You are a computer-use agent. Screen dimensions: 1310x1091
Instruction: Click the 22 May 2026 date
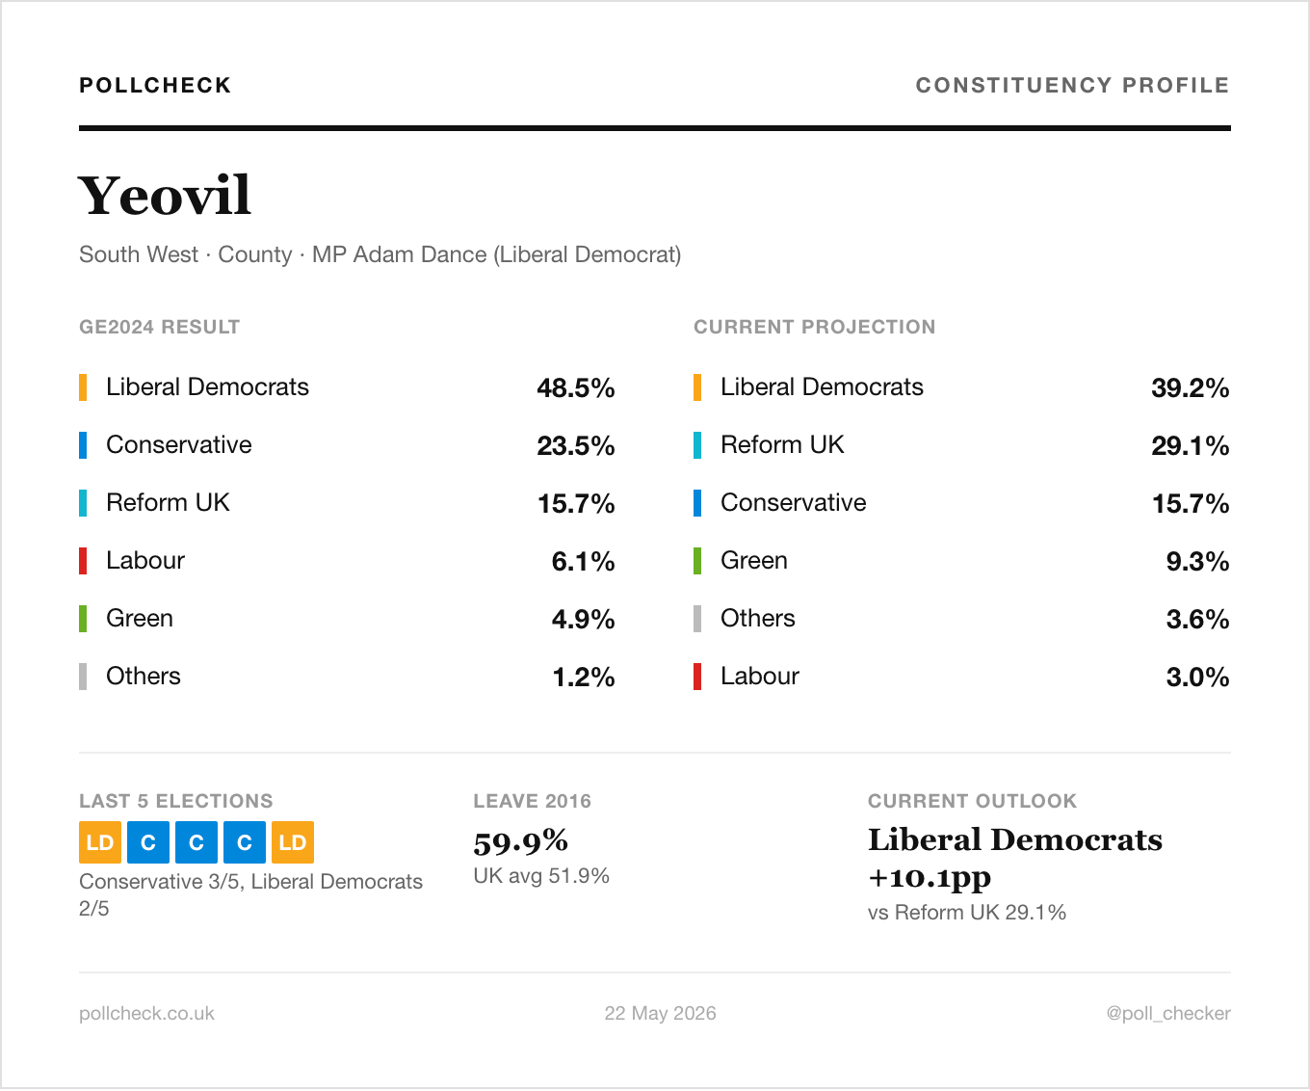point(660,1013)
